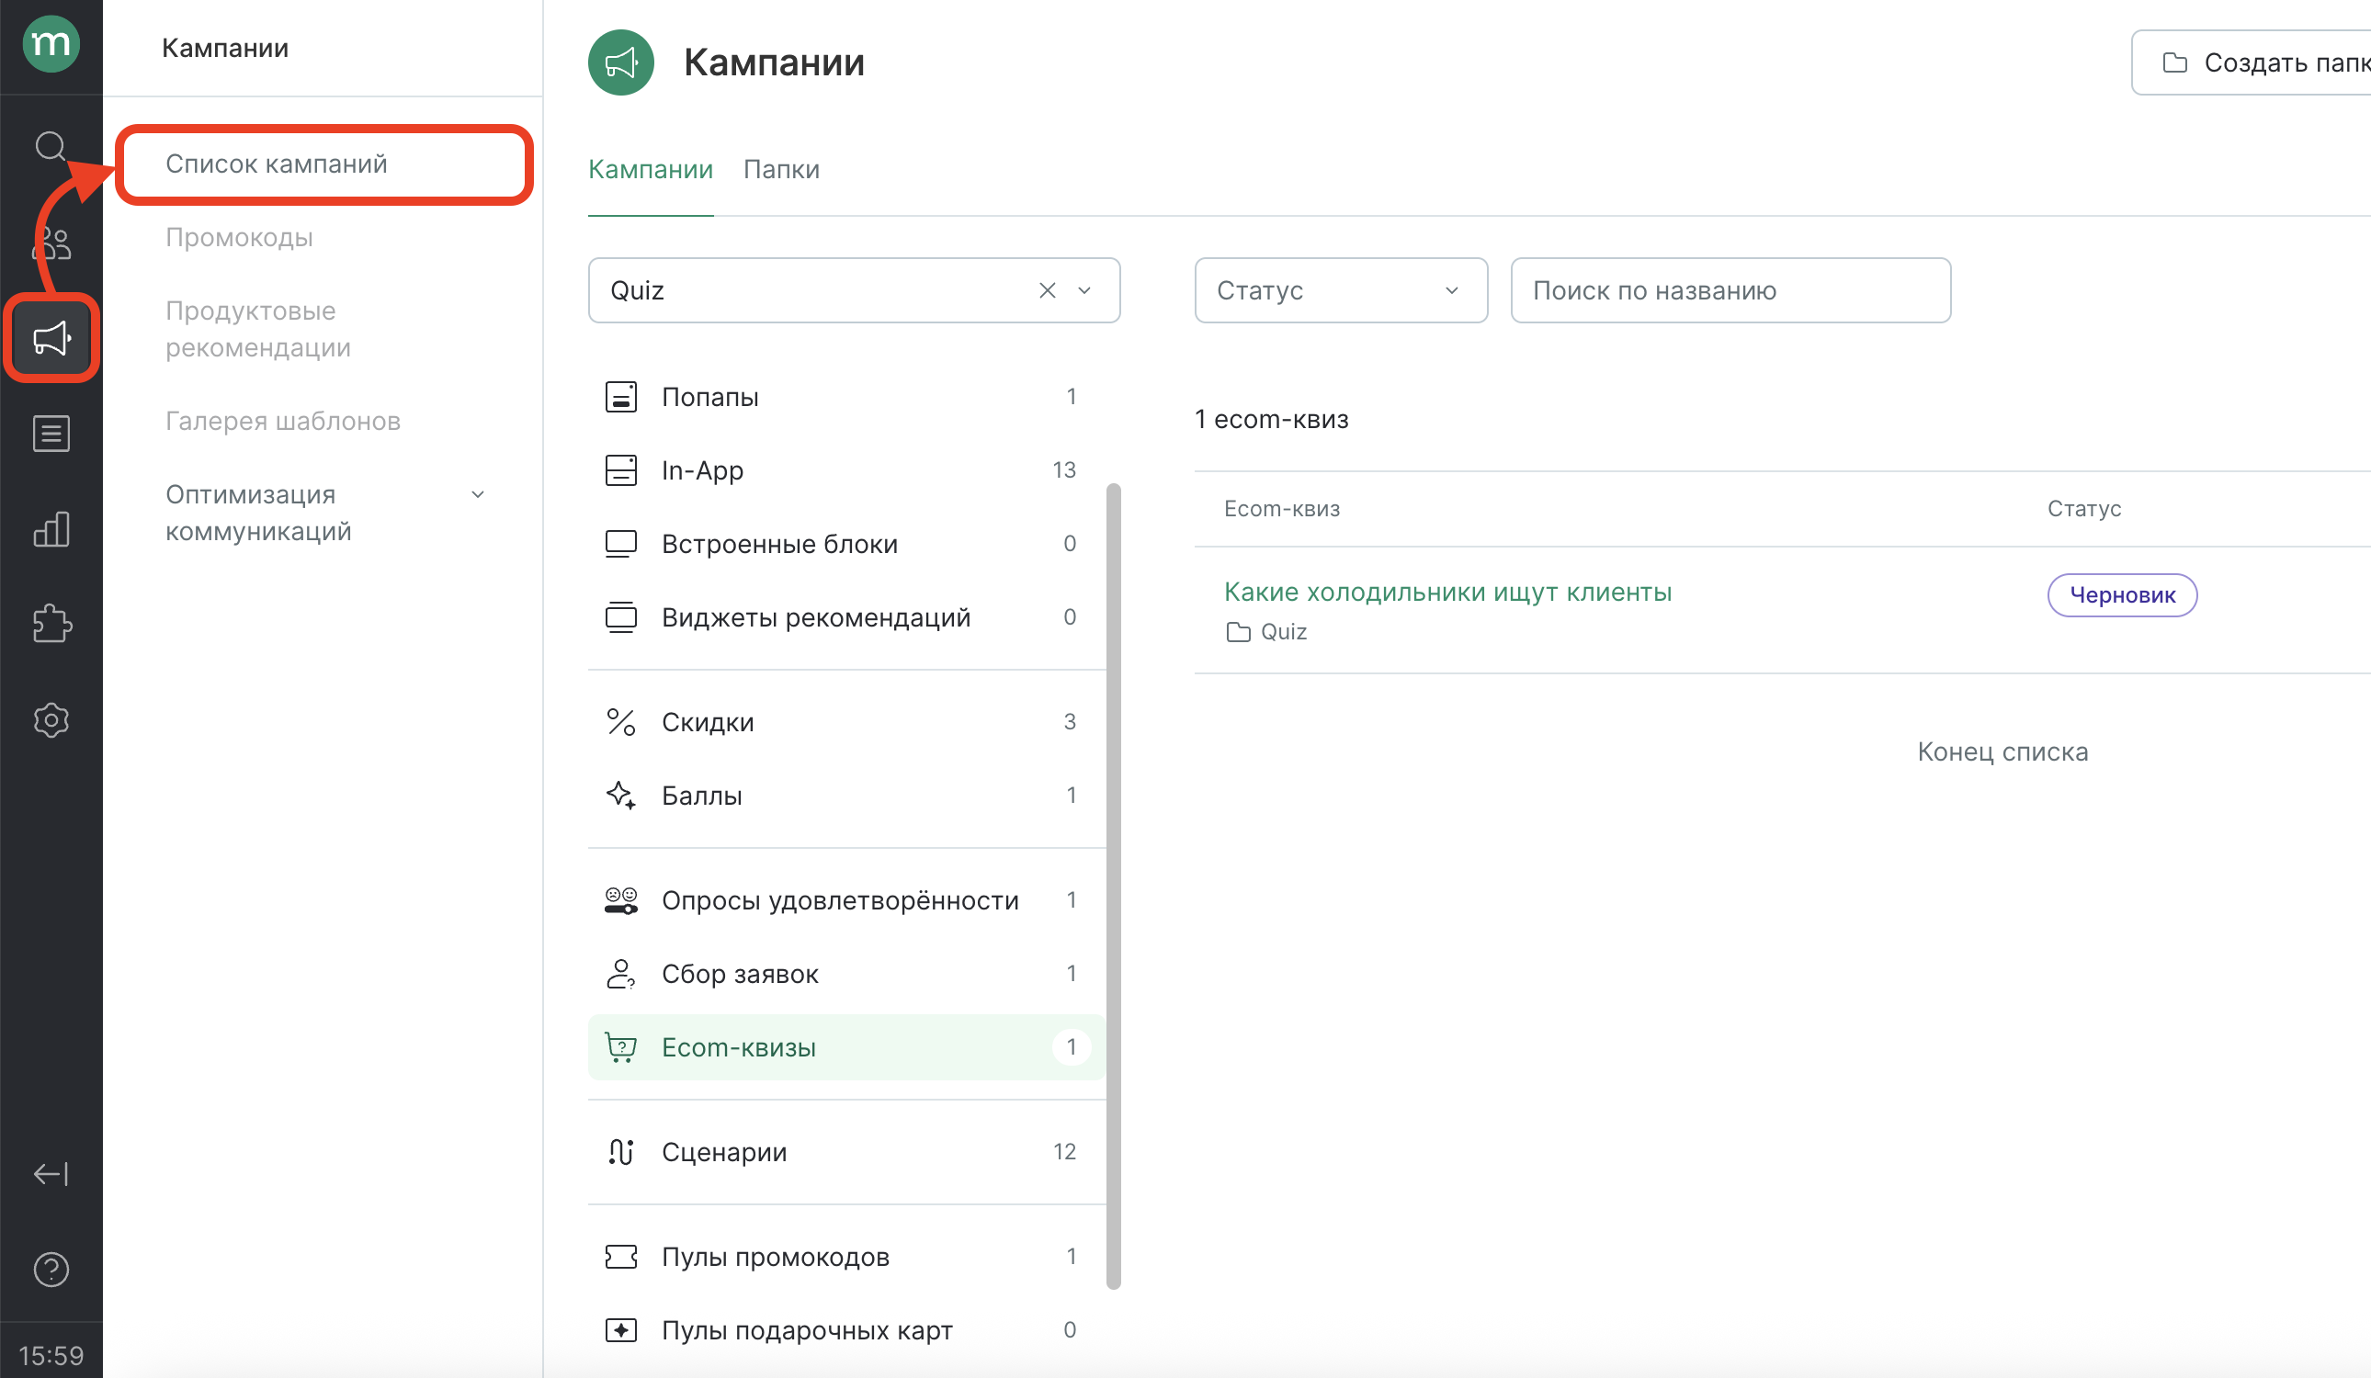Select the Скидки category row
The width and height of the screenshot is (2371, 1378).
[x=846, y=722]
